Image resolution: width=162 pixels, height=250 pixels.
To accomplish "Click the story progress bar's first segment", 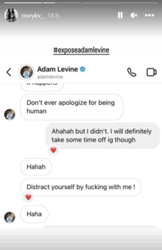I will click(x=23, y=3).
